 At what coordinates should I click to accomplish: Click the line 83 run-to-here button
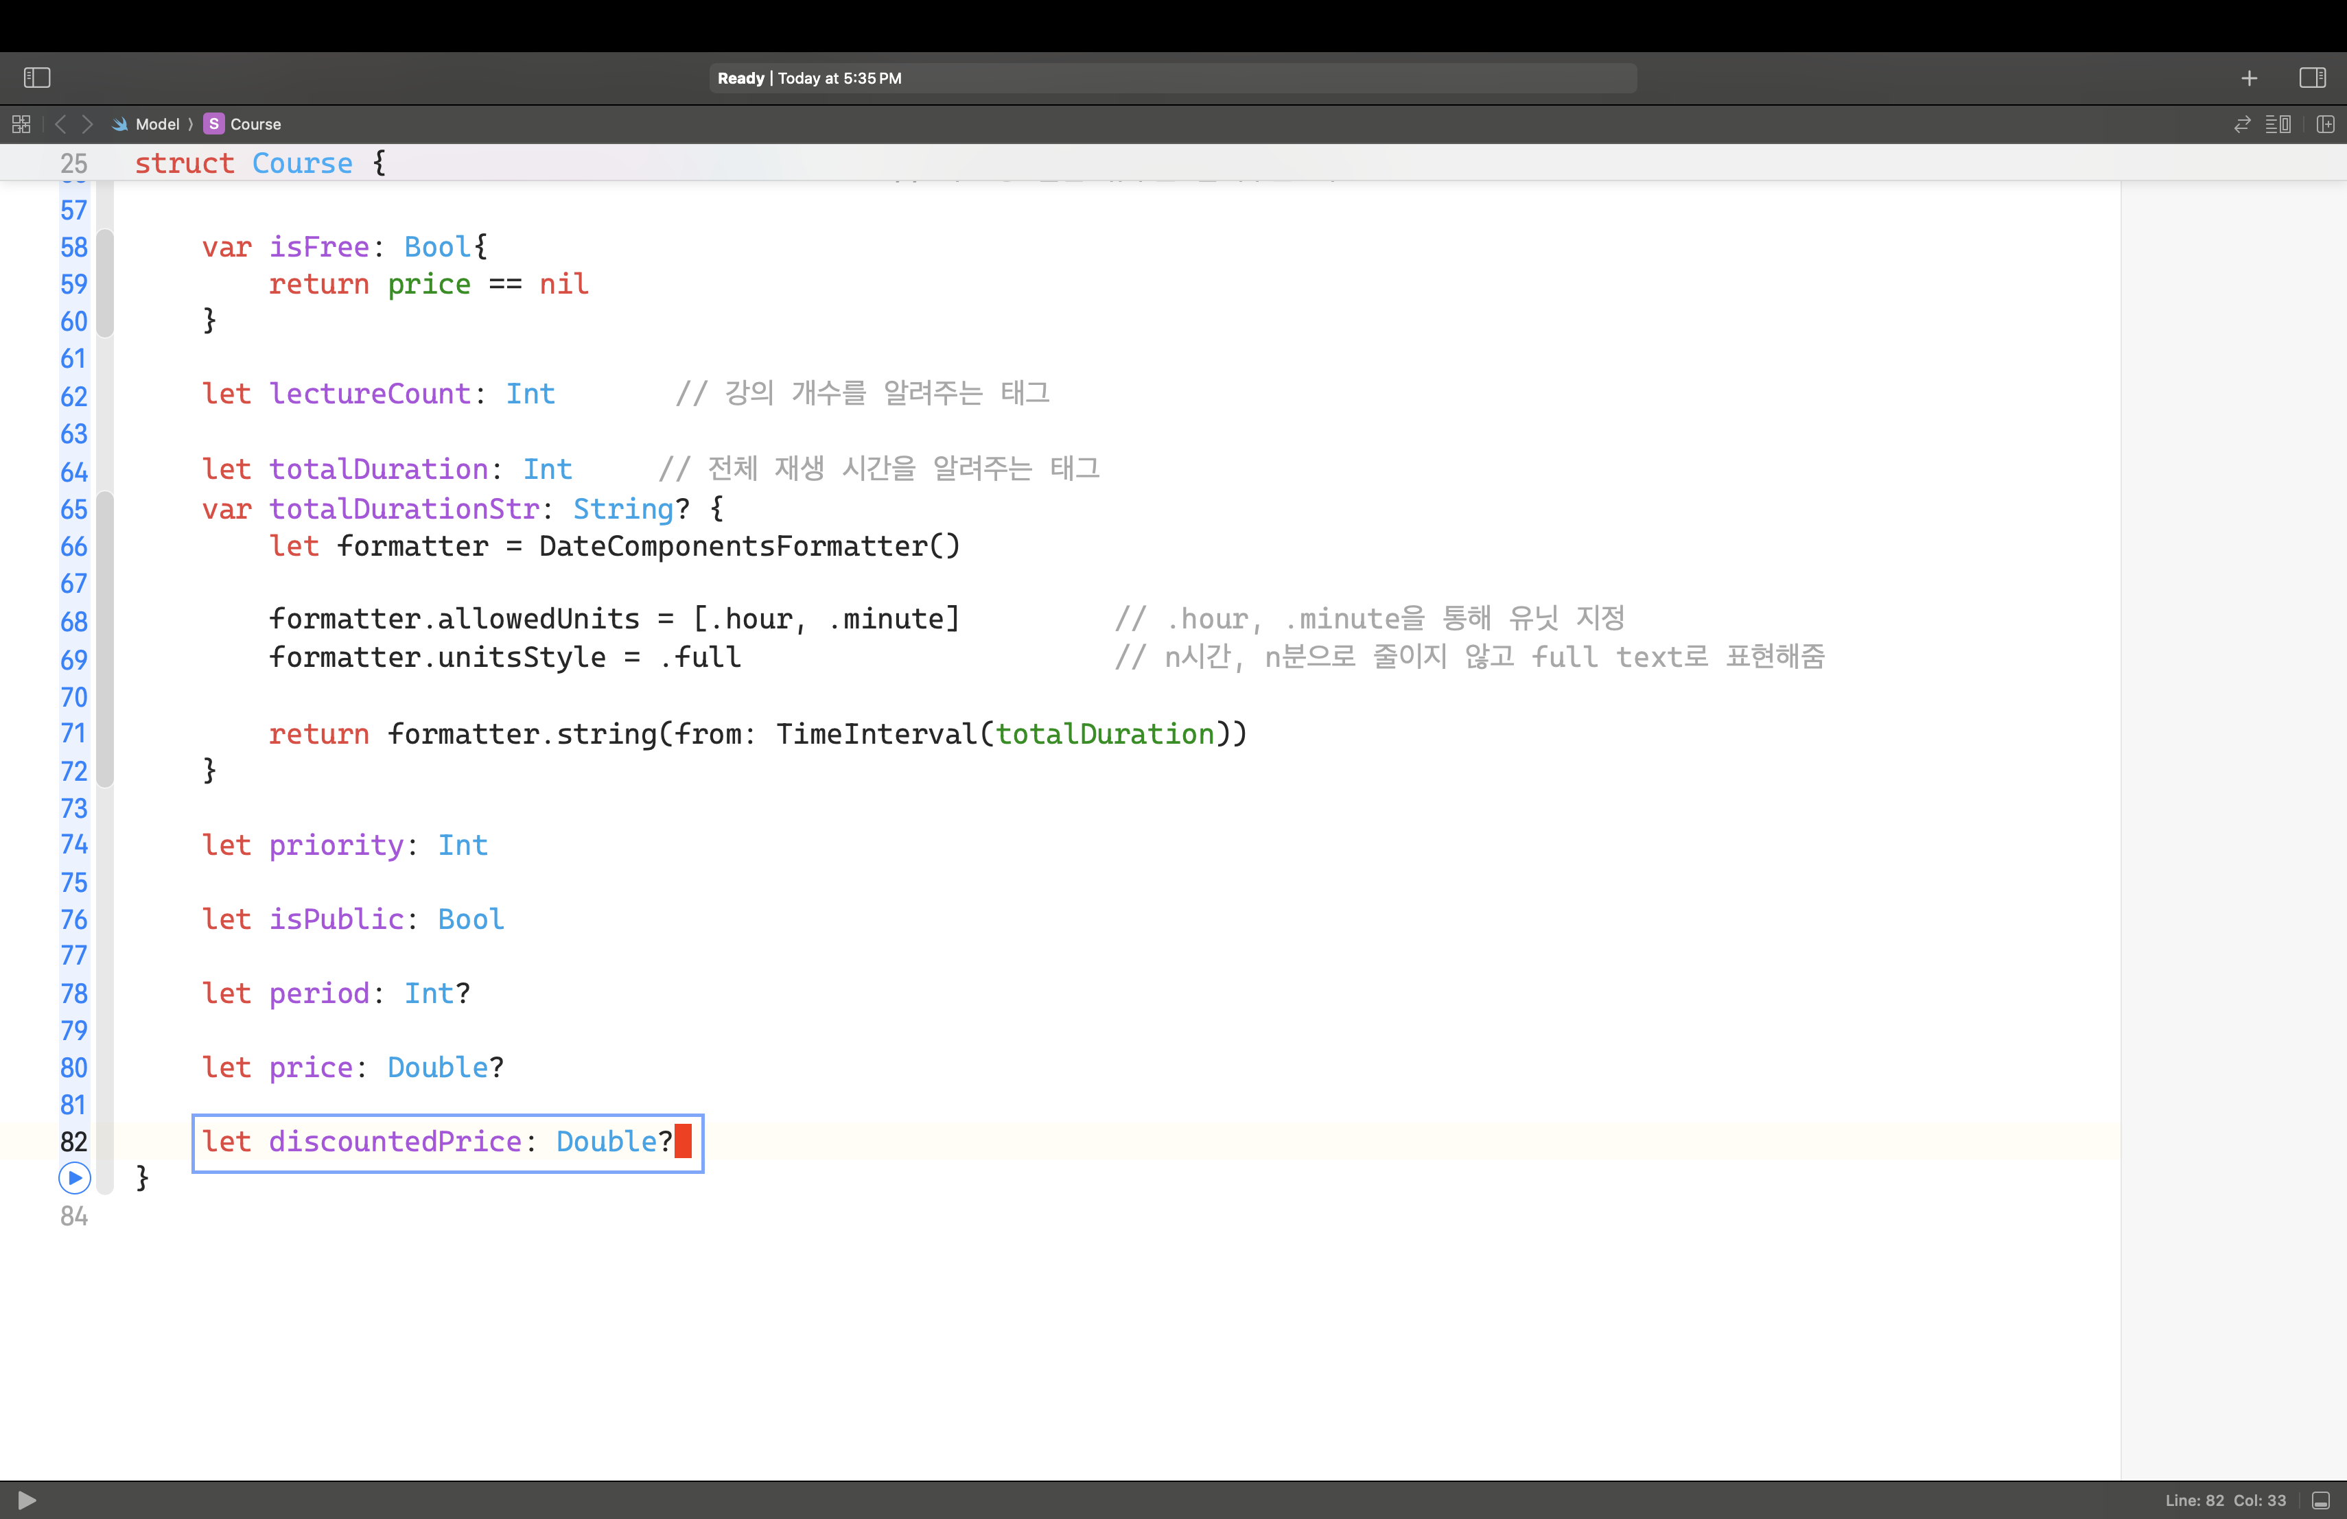(74, 1178)
